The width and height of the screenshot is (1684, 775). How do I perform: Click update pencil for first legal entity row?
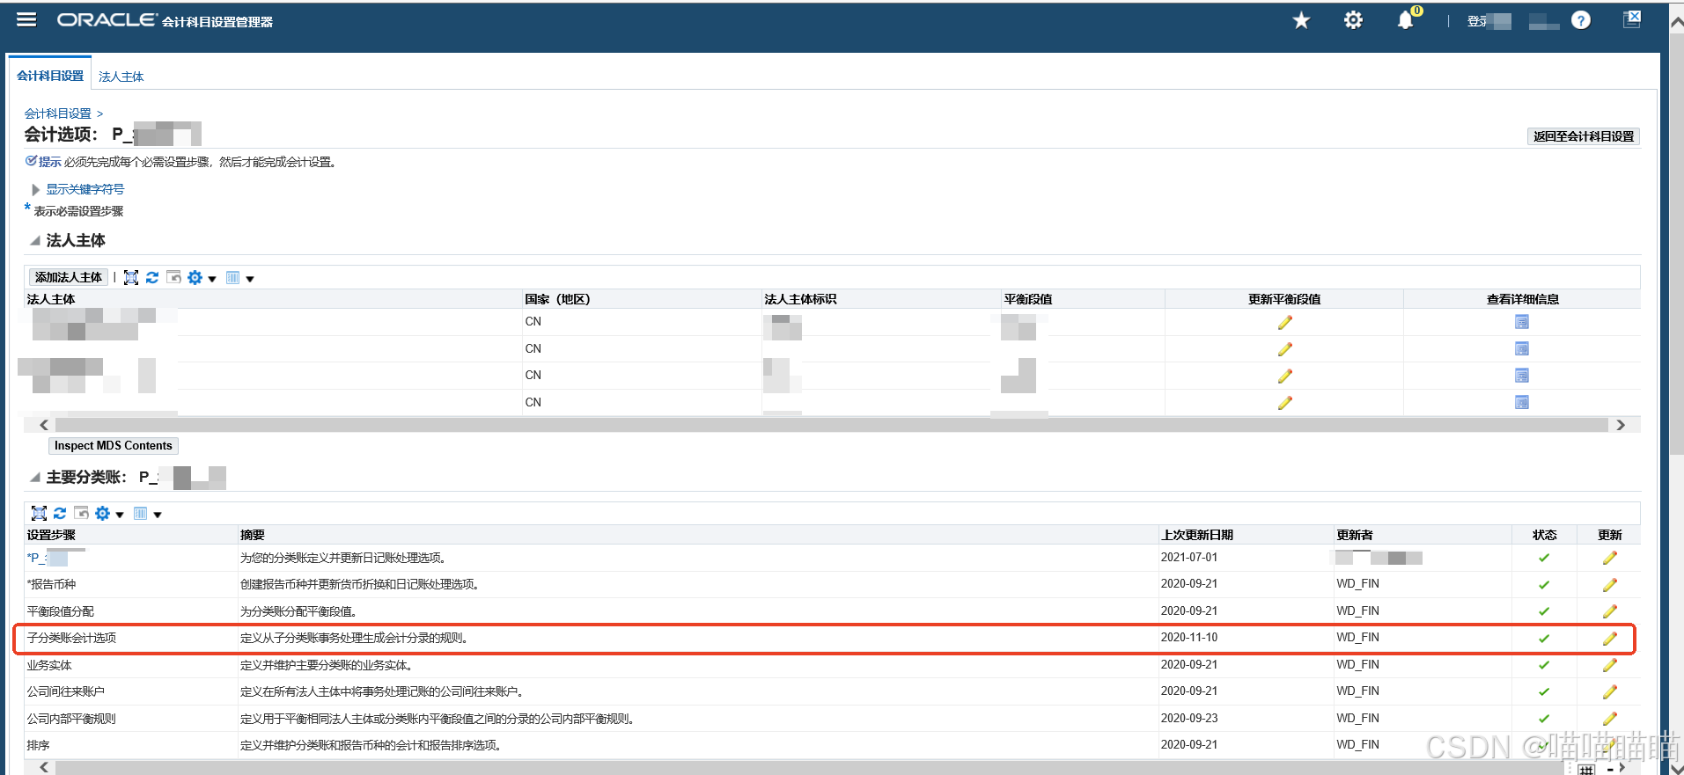point(1284,323)
